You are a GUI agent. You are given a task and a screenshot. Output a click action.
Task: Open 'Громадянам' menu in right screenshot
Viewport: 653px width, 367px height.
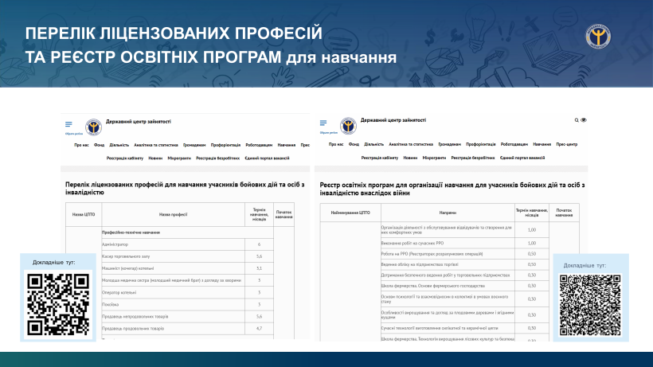point(449,144)
